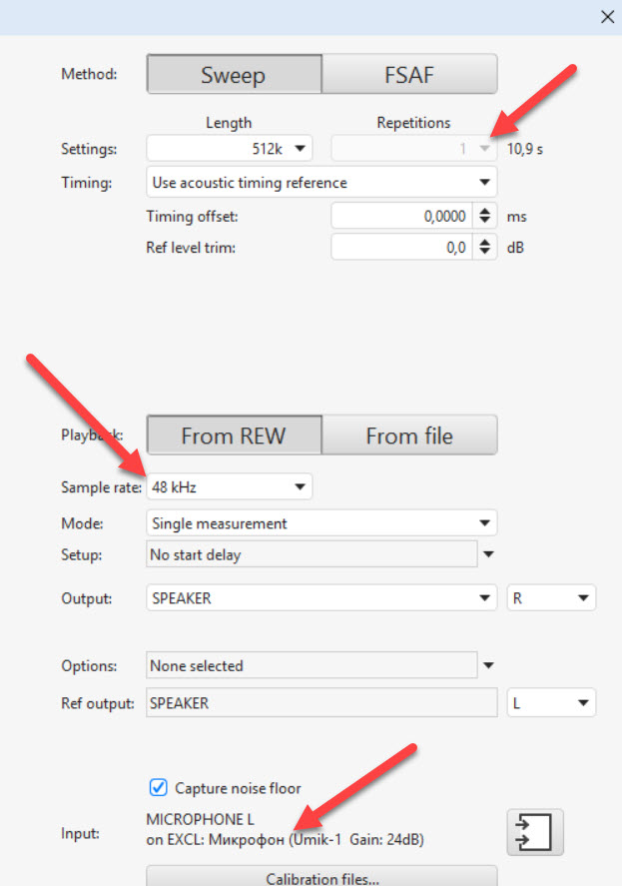Switch method to FSAF
The height and width of the screenshot is (886, 622).
coord(409,74)
